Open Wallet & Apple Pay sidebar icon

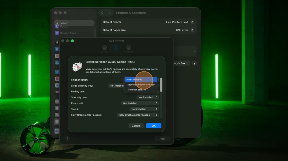[57, 92]
